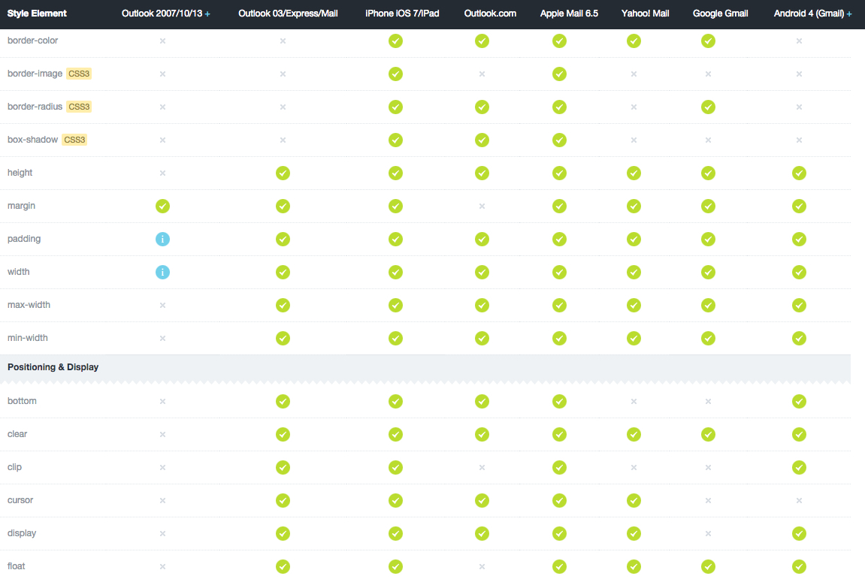Click border-color X mark under Android 4 (Gmail)
This screenshot has width=865, height=579.
[x=800, y=41]
